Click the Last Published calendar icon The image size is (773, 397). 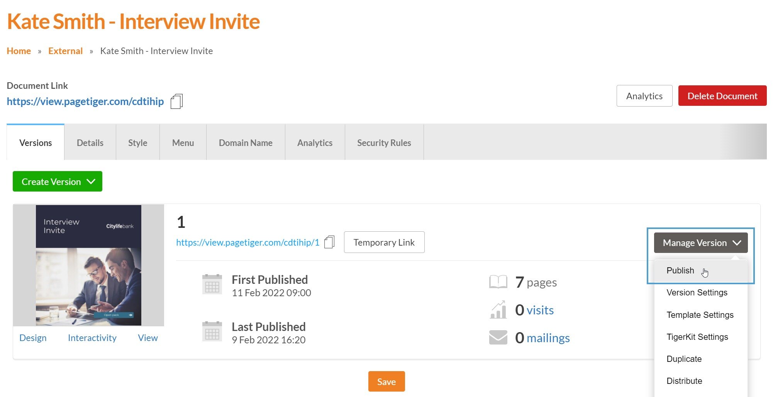212,332
